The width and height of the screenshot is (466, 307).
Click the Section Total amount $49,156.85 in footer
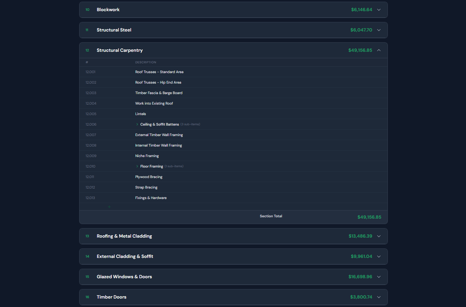[369, 217]
